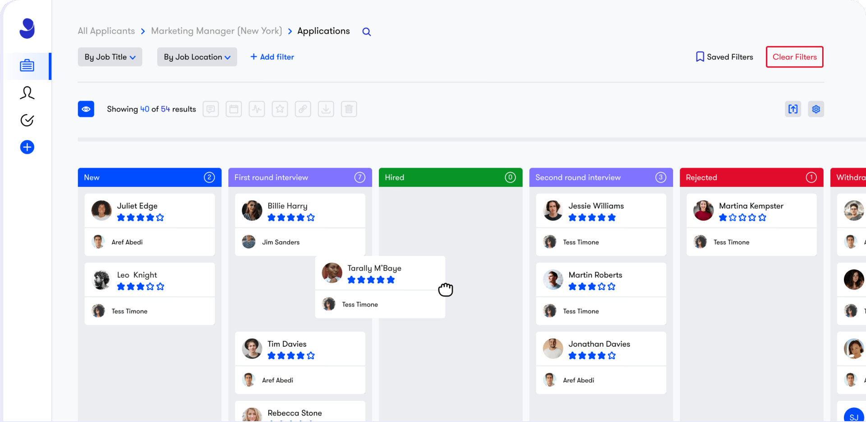The height and width of the screenshot is (422, 866).
Task: Open Jessie Williams' applicant card name
Action: 596,206
